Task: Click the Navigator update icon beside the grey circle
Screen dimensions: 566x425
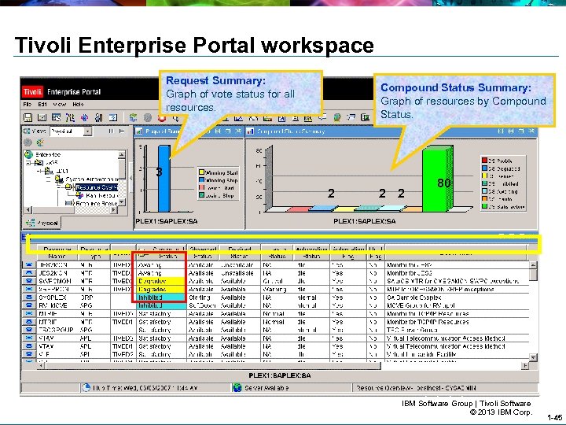Action: 40,142
